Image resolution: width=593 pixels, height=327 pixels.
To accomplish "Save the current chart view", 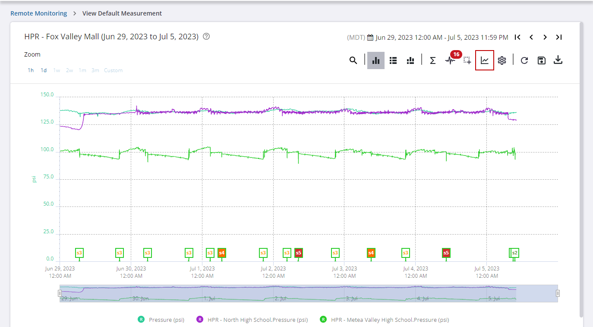I will point(541,60).
